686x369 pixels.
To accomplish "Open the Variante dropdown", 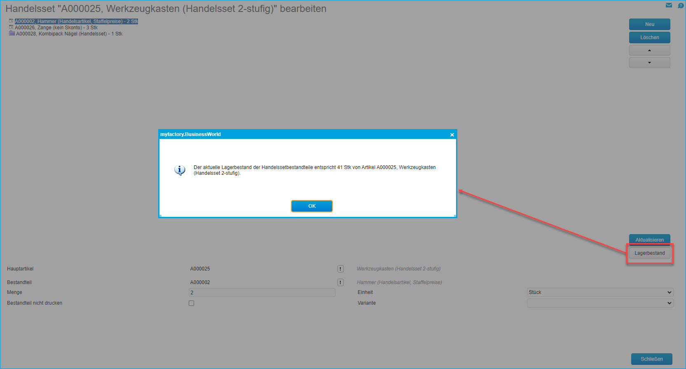I will (600, 303).
